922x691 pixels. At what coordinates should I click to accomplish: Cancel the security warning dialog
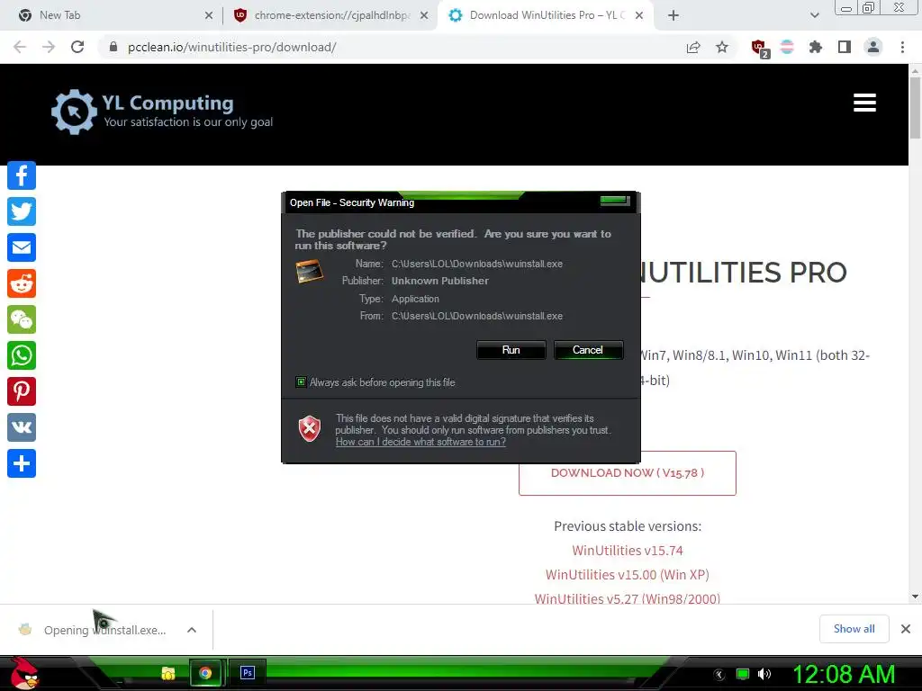(x=588, y=350)
